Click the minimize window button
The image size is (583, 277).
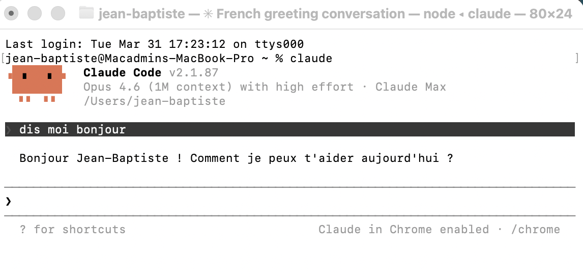(x=35, y=13)
